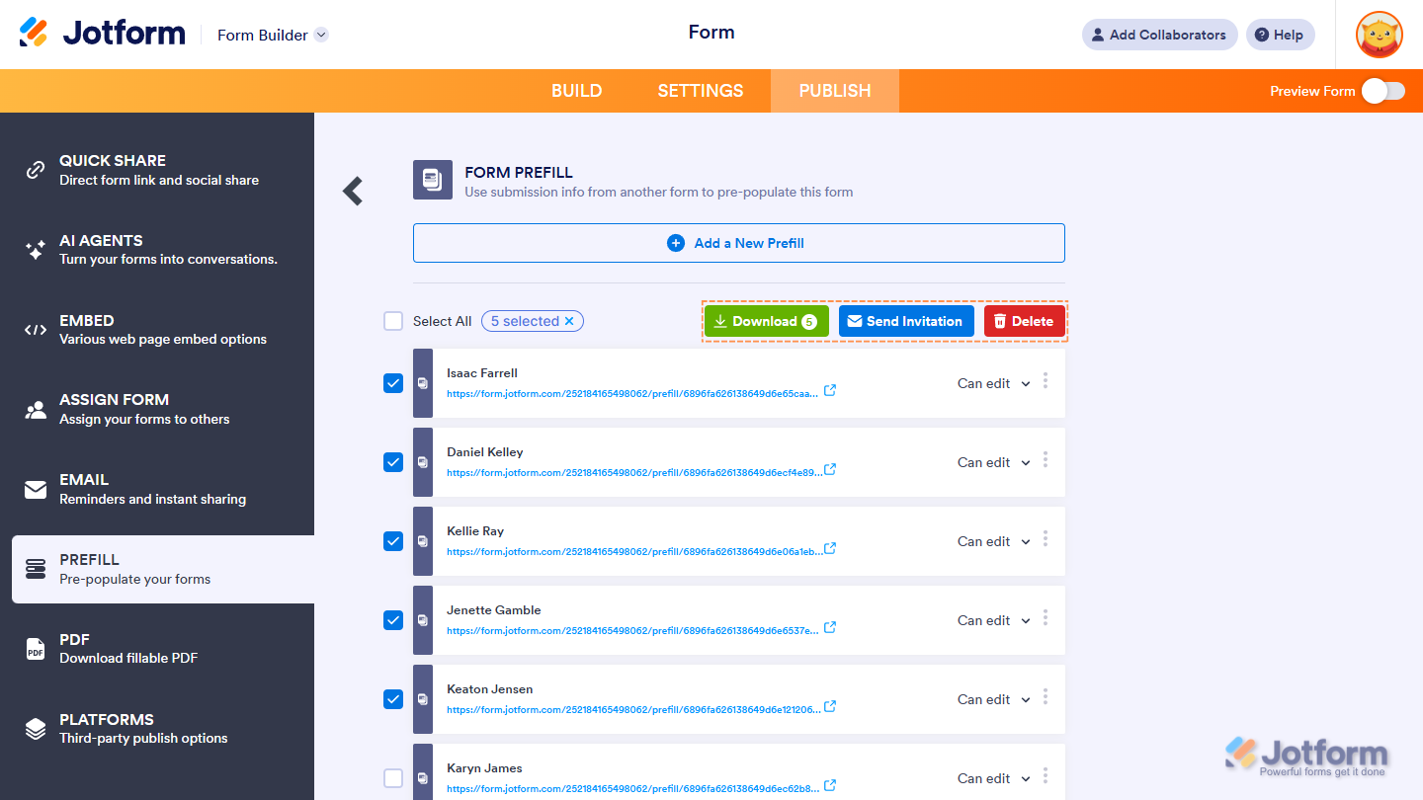Select the PDF download sidebar icon

tap(36, 648)
